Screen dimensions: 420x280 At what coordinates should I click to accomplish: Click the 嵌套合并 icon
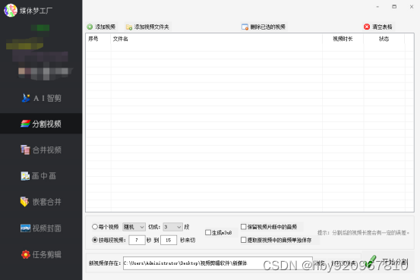tap(25, 202)
